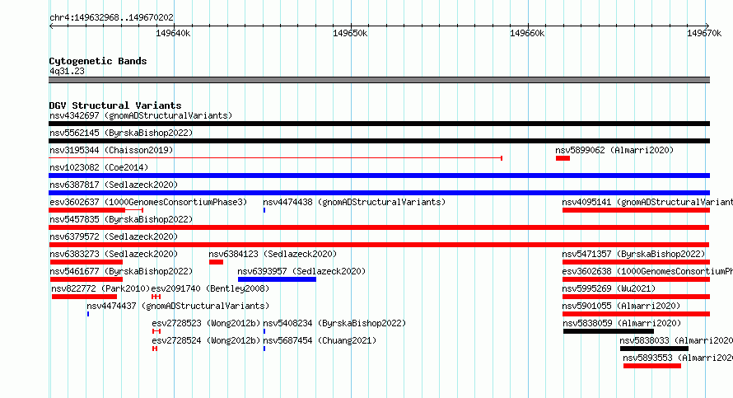Click small red bar under nsv6384123
Image resolution: width=733 pixels, height=398 pixels.
coord(216,262)
